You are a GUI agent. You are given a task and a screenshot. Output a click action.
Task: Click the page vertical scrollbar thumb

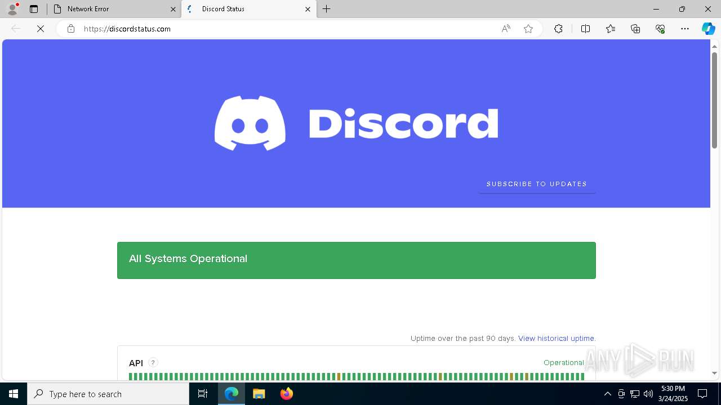[x=714, y=100]
